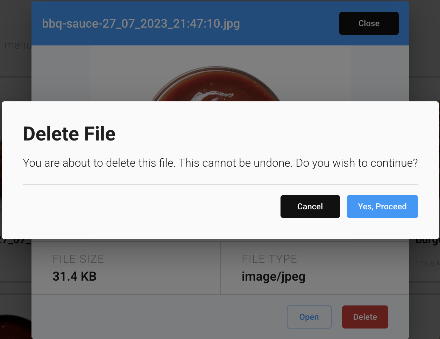The width and height of the screenshot is (440, 339).
Task: Click the FILE SIZE label
Action: click(x=78, y=259)
